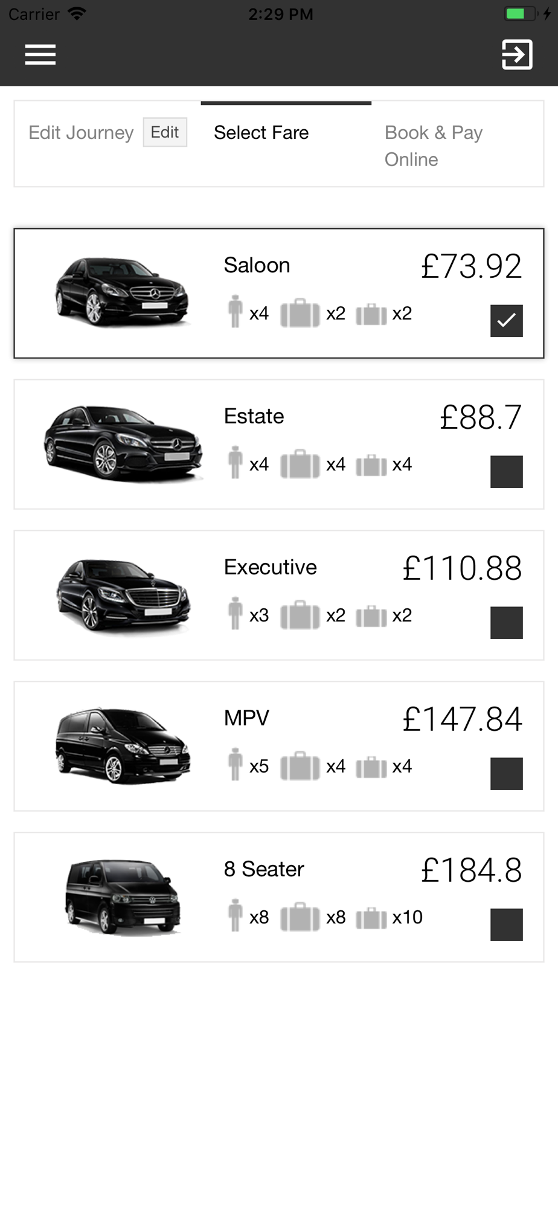Viewport: 558px width, 1208px height.
Task: Click the large suitcase icon for Estate
Action: pos(300,464)
